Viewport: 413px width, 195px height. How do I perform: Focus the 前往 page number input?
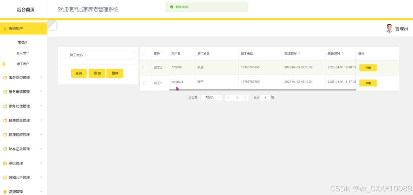click(265, 98)
